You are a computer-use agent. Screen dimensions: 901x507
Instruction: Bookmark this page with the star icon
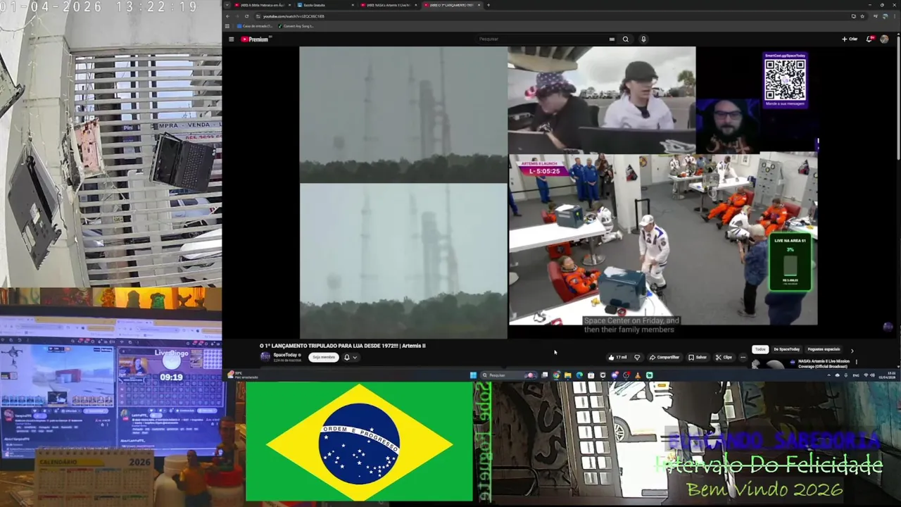[x=862, y=16]
